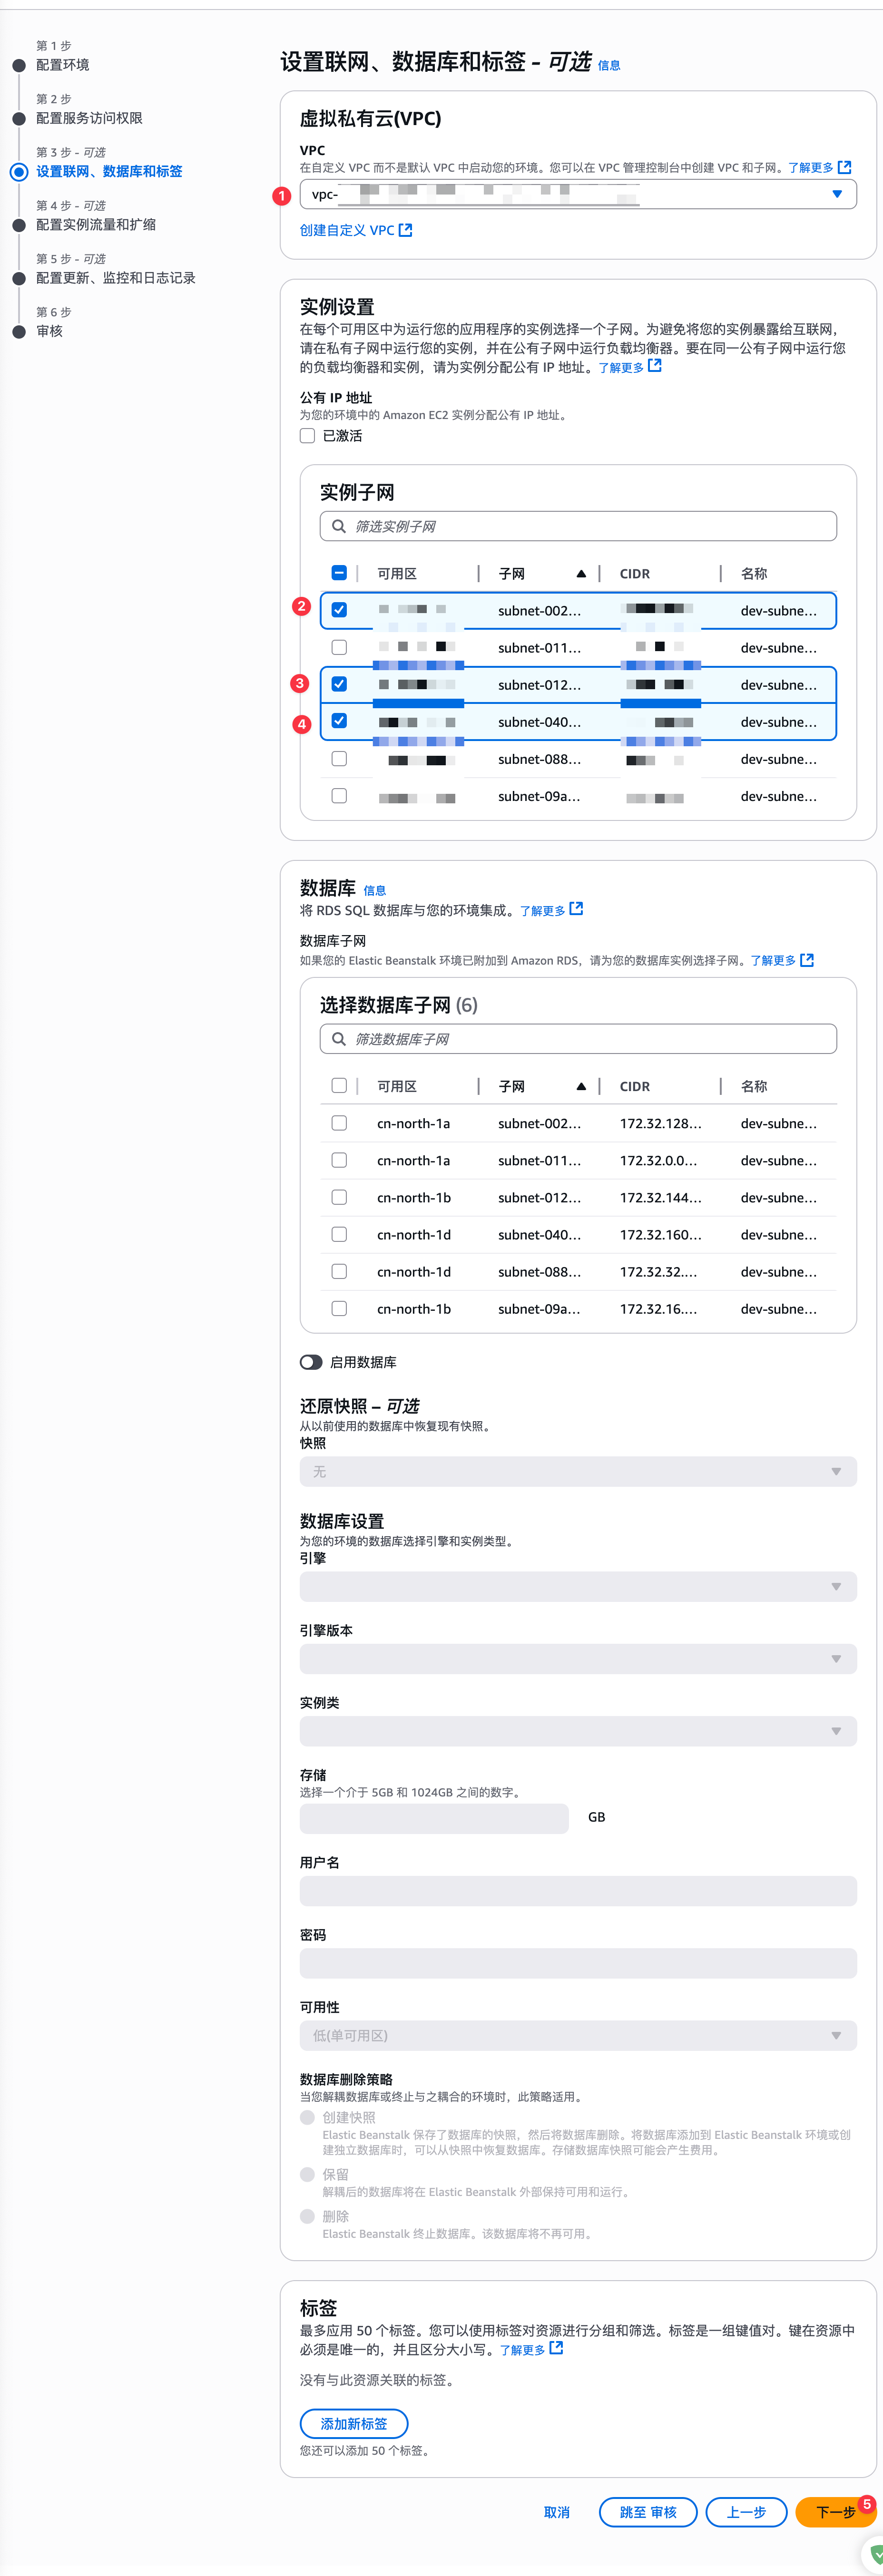Go to step 3 设置联网、数据库和标签
The image size is (883, 2576).
coord(109,171)
